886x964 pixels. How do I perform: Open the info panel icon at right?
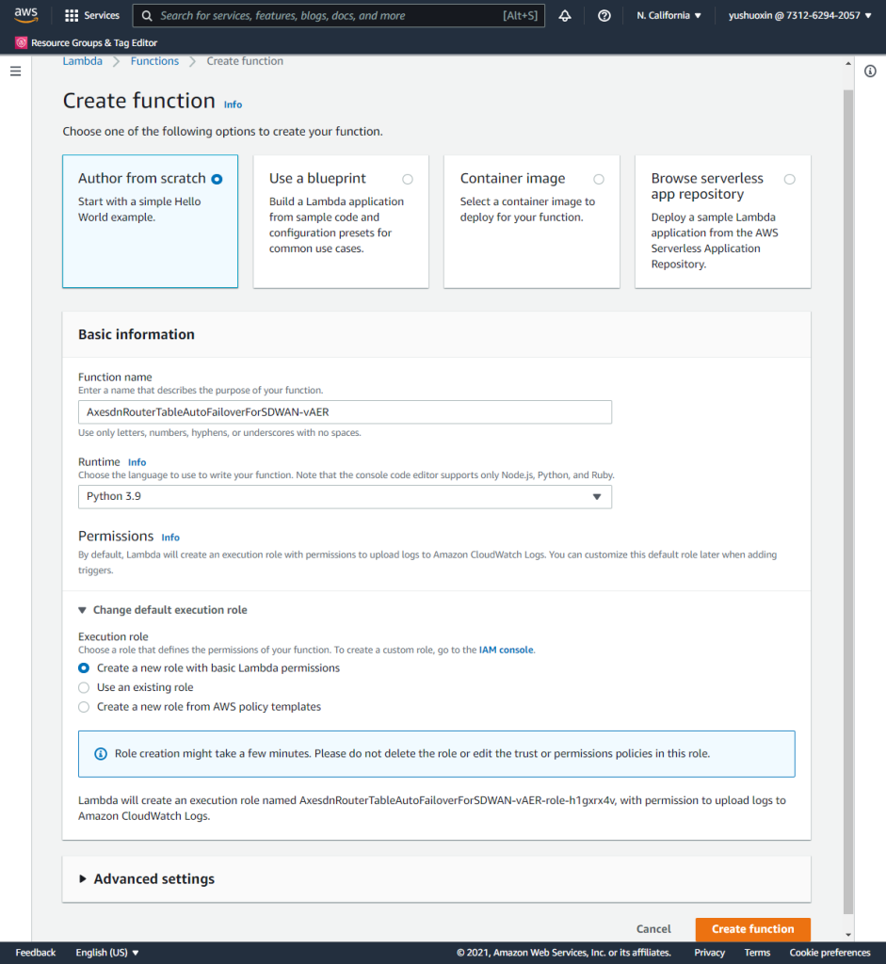(x=870, y=72)
